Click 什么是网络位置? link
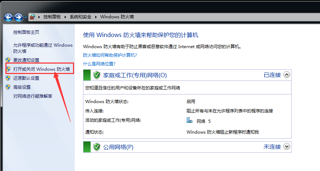Viewport: 320px width, 171px height. pos(99,64)
